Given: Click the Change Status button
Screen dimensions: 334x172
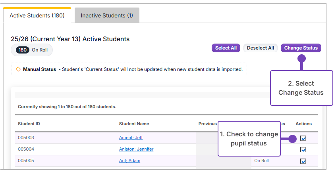Looking at the screenshot, I should [301, 48].
